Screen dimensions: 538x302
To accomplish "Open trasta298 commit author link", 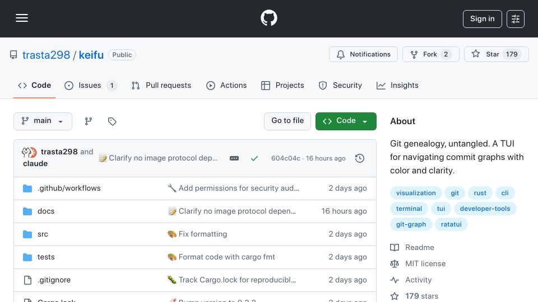I will click(x=59, y=152).
